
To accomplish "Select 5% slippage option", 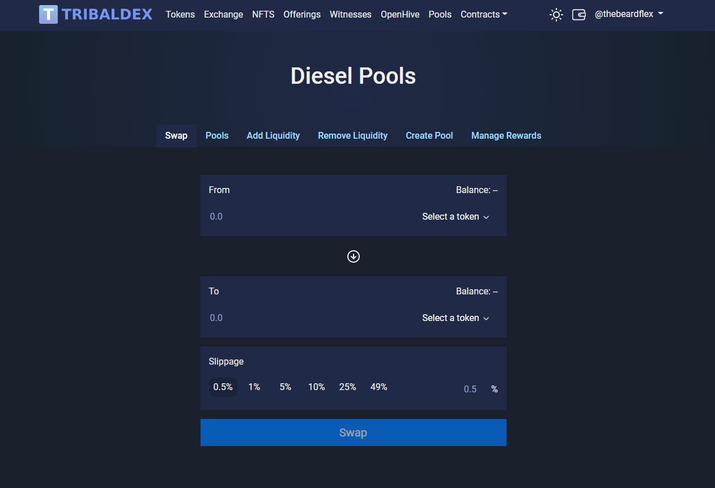I will (286, 387).
